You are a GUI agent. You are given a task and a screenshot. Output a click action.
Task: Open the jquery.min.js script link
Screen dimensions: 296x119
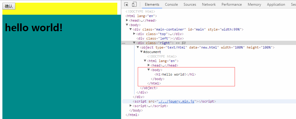click(176, 102)
